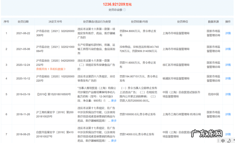Click document number 沪工商机案处字〔2018〕第200201810025号
235x143 pixels.
click(x=55, y=114)
